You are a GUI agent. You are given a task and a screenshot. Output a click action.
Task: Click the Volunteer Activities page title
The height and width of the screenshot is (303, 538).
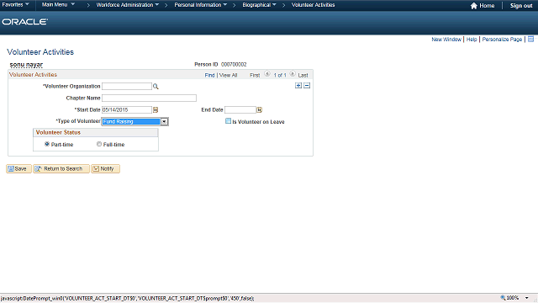(x=40, y=52)
